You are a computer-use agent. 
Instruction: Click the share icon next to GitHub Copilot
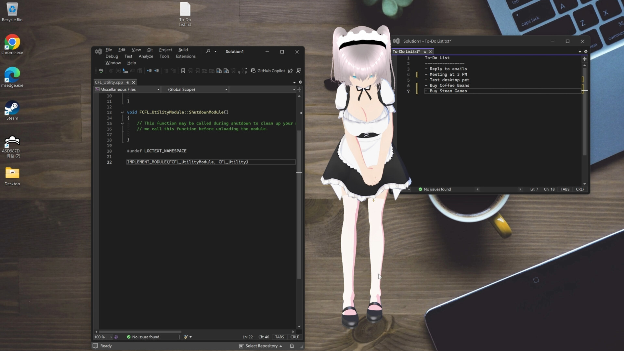pyautogui.click(x=291, y=71)
